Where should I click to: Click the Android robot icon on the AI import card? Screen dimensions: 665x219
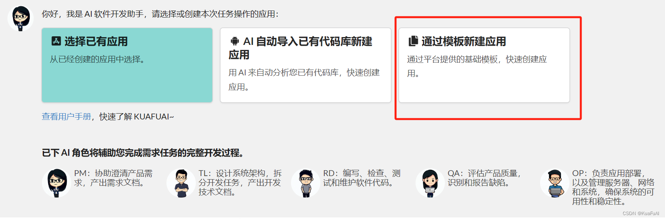click(235, 41)
